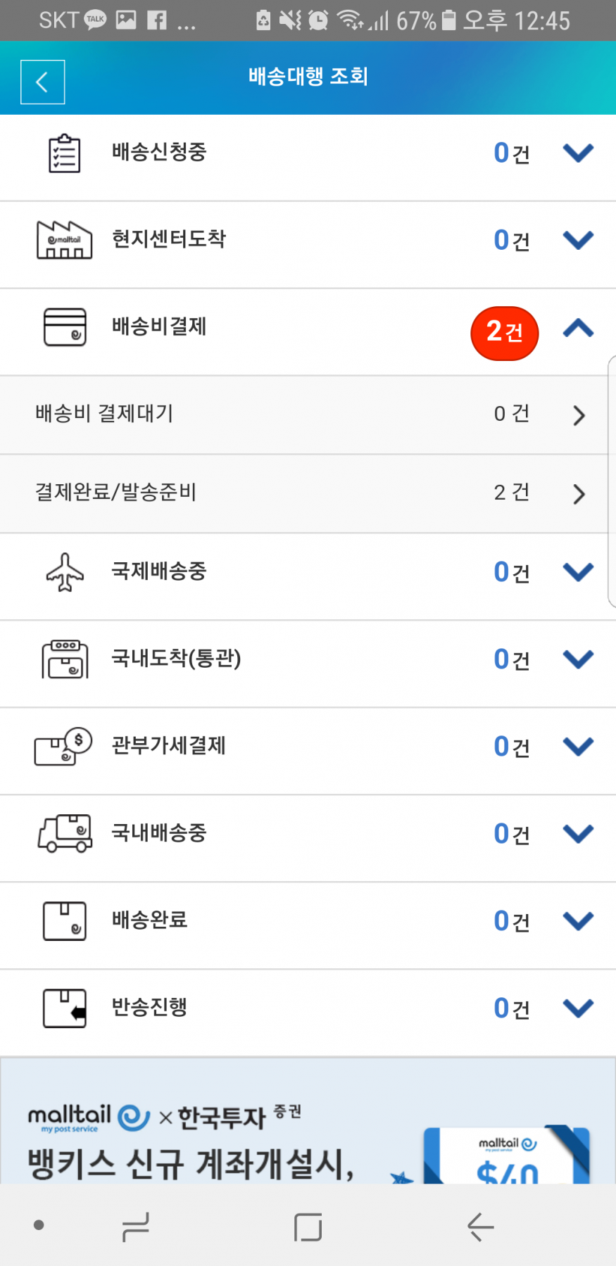
Task: Expand the 배송신청중 section chevron
Action: pyautogui.click(x=578, y=153)
